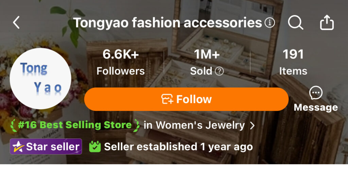Open the Message chat bubble icon
Screen dimensions: 348x175
pyautogui.click(x=316, y=93)
